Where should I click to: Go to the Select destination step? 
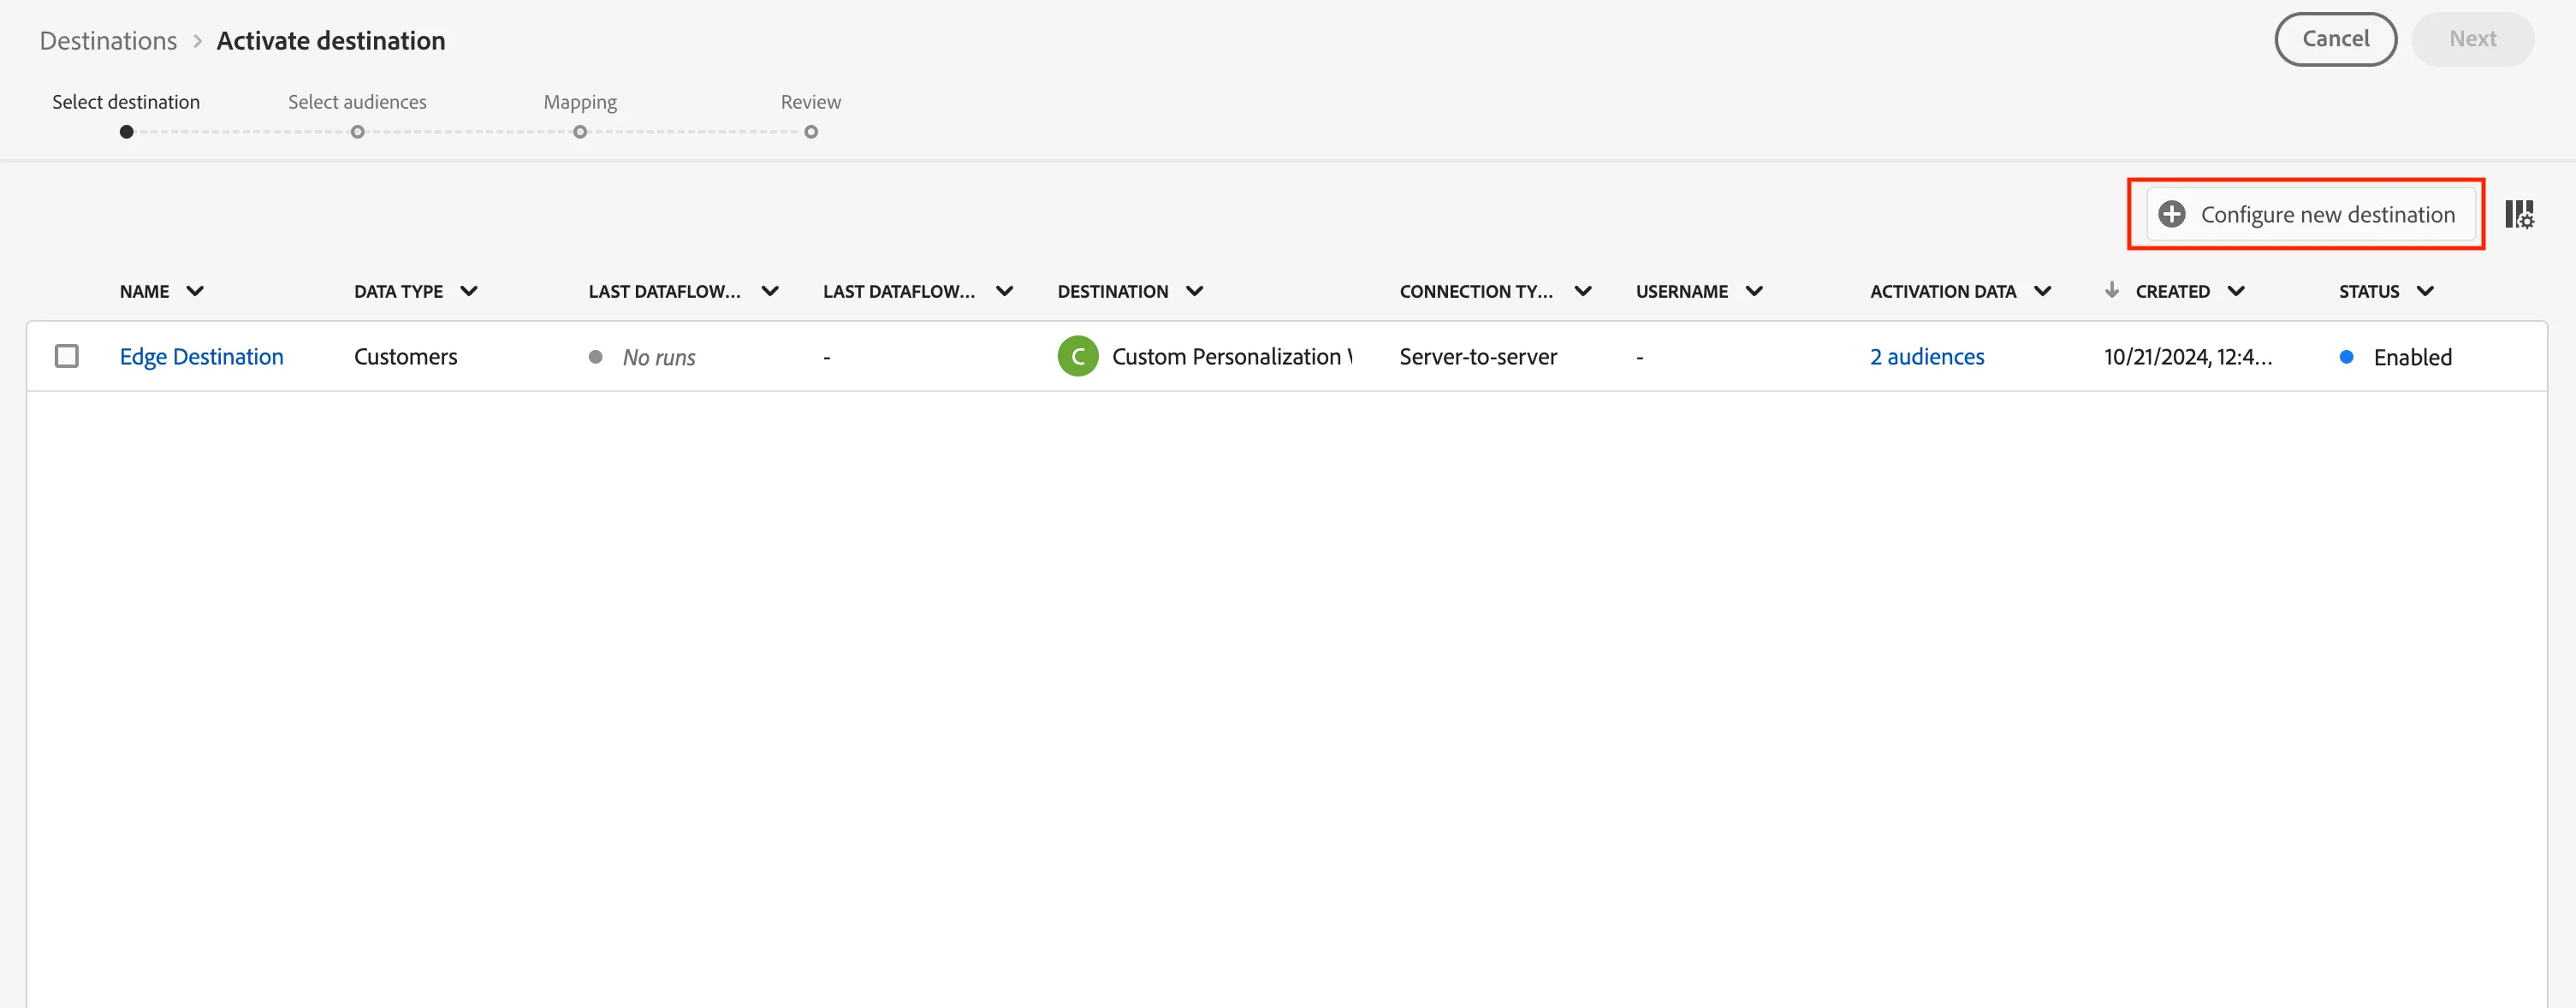(126, 102)
